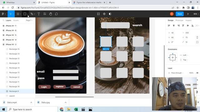Select the Login button on canvas
Image resolution: width=200 pixels, height=112 pixels.
[x=44, y=87]
